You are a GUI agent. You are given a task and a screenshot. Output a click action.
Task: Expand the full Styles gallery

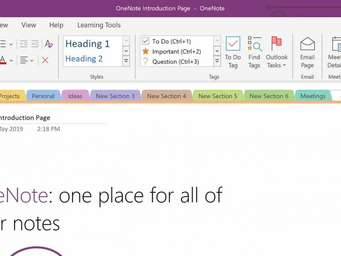coord(126,61)
